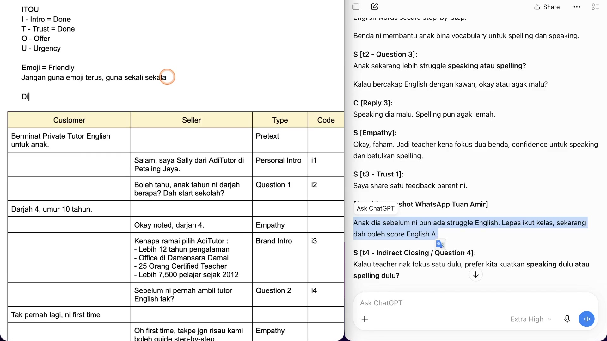Screen dimensions: 607x341
Task: Click the Personal Intro type cell
Action: coord(280,165)
